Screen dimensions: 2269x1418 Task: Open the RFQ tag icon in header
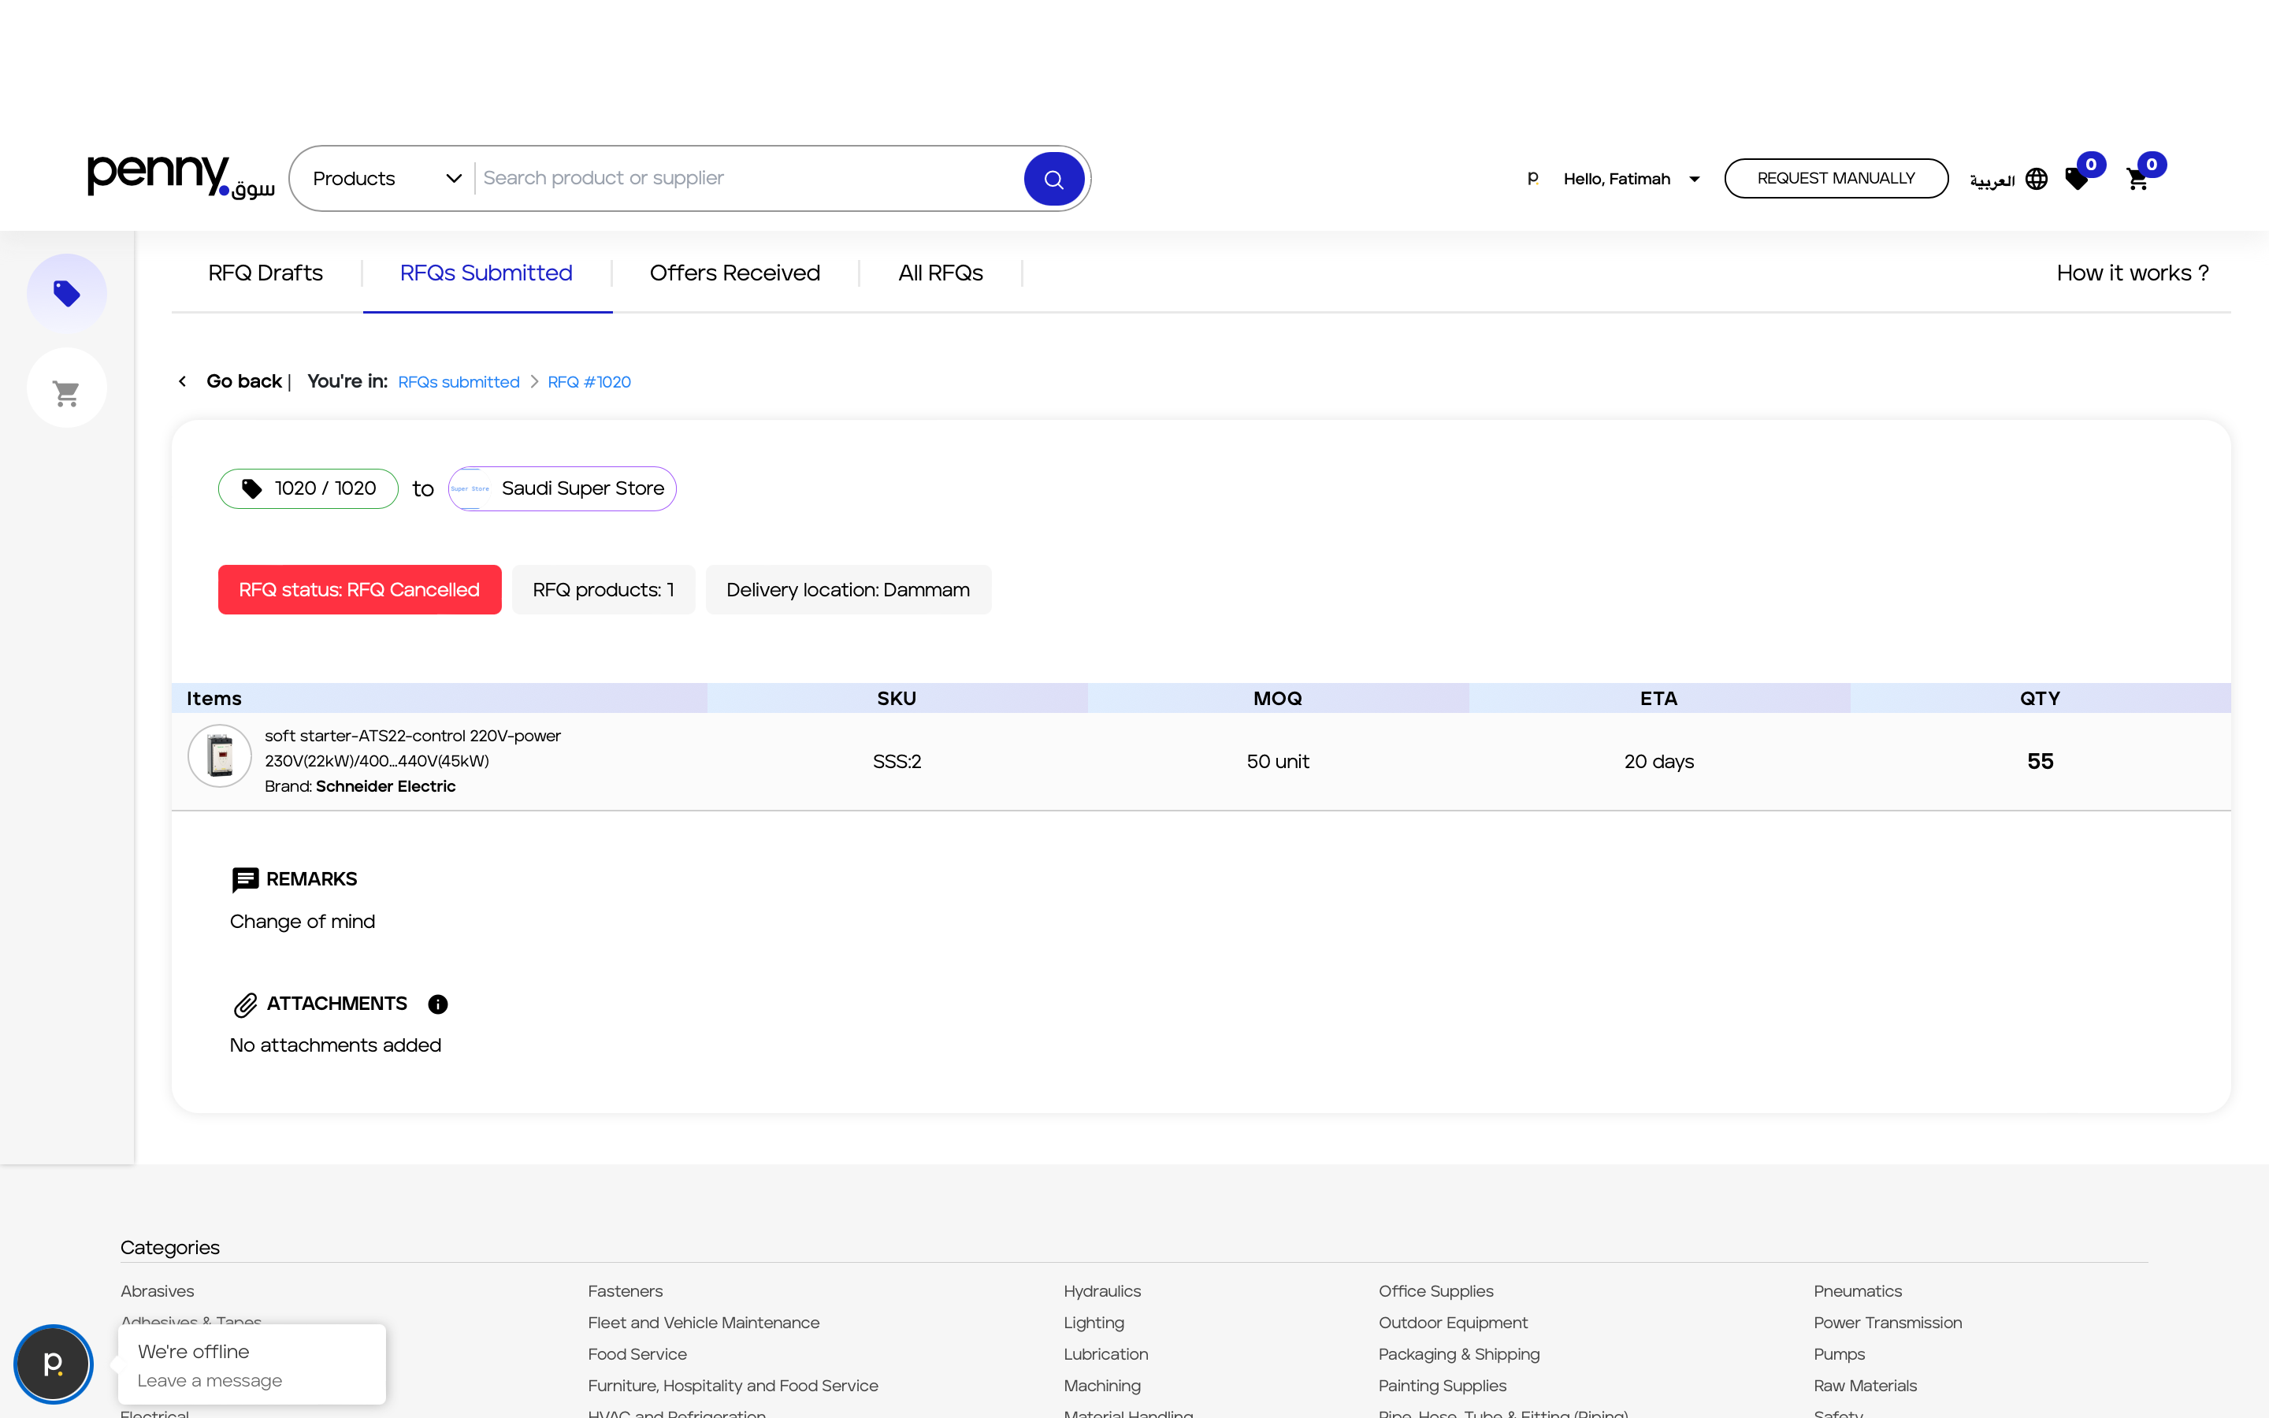[2077, 178]
